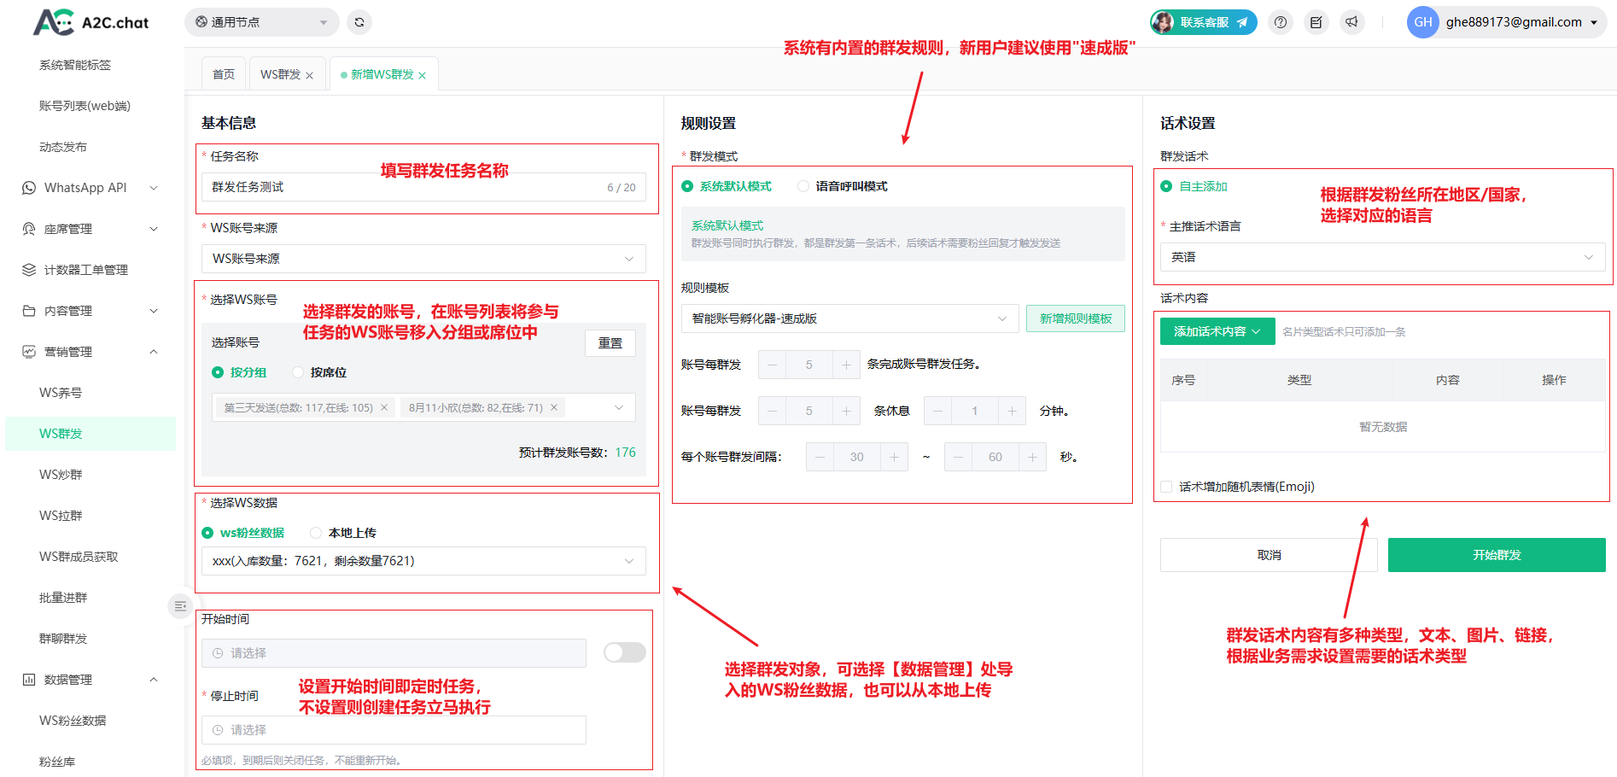The image size is (1617, 777).
Task: Open WS养号 in the sidebar
Action: pyautogui.click(x=61, y=393)
